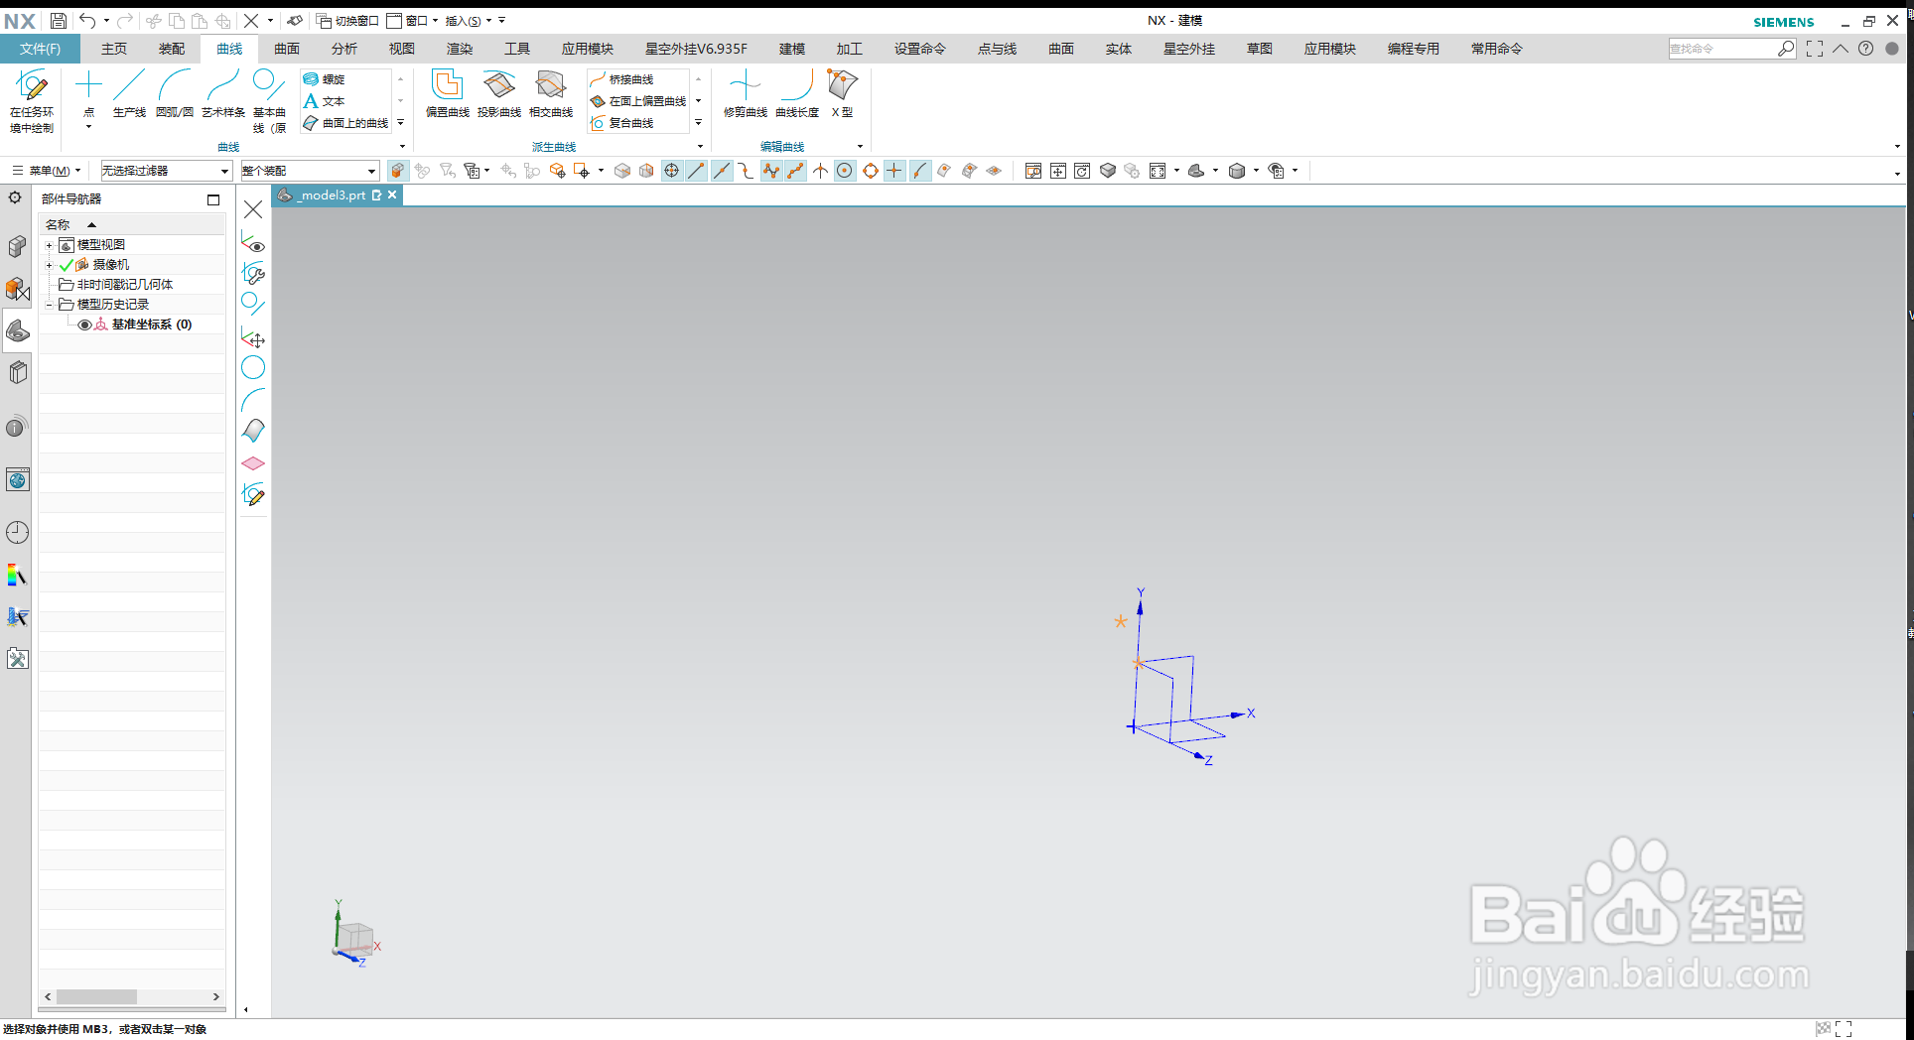Toggle the highlighted selection scope cube button
1914x1040 pixels.
point(398,171)
